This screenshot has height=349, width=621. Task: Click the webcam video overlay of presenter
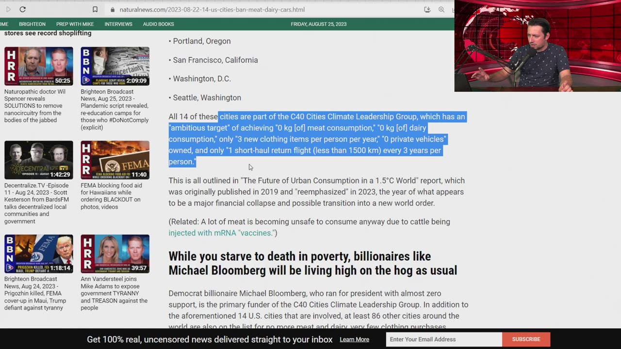(538, 46)
